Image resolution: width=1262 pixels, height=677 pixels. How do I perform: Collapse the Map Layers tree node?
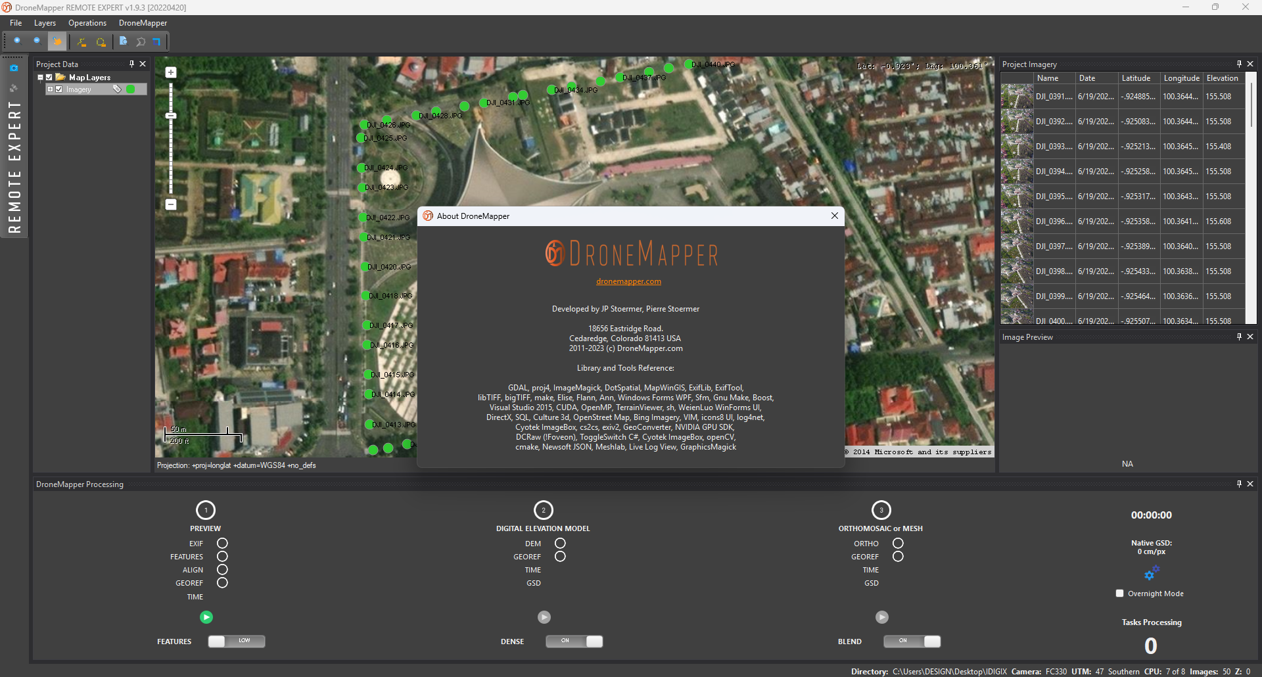(40, 77)
